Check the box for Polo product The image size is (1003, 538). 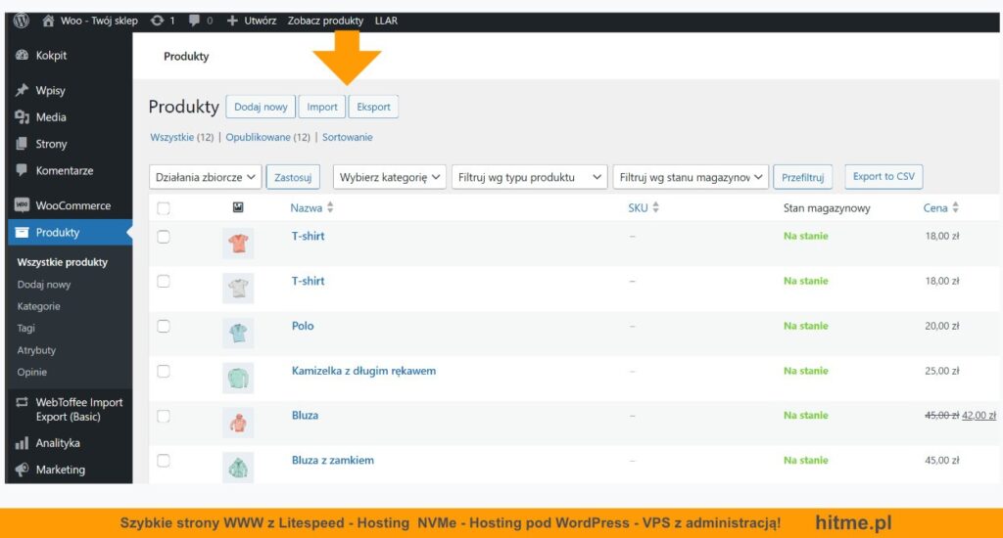164,326
